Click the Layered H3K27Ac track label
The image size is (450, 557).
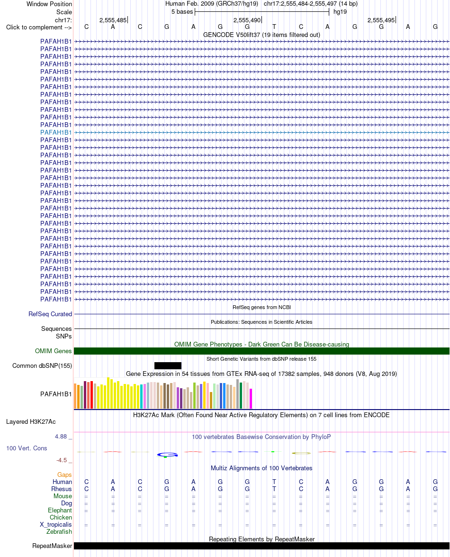tap(31, 421)
